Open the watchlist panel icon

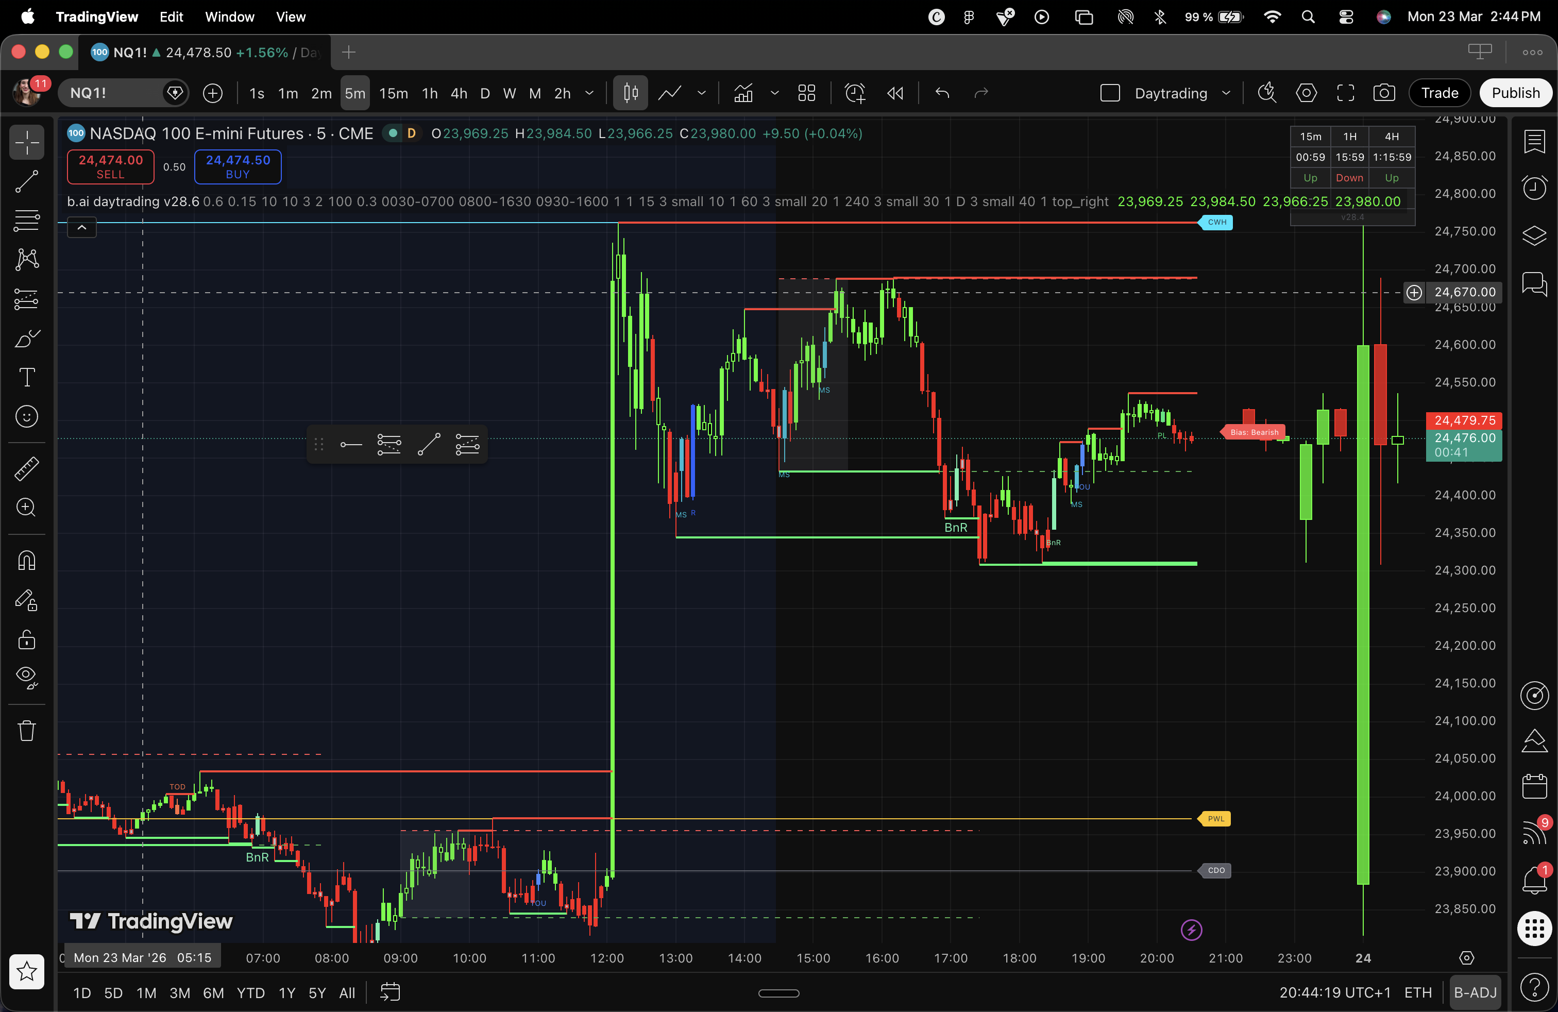coord(1534,141)
